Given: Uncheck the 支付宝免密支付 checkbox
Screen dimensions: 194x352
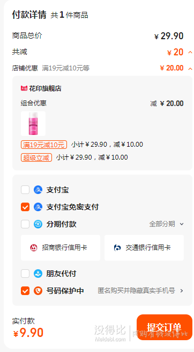Looking at the screenshot, I should (25, 207).
